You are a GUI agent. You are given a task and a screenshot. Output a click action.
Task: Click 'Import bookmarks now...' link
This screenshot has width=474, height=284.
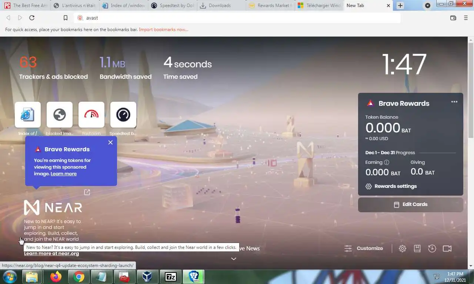pyautogui.click(x=164, y=30)
